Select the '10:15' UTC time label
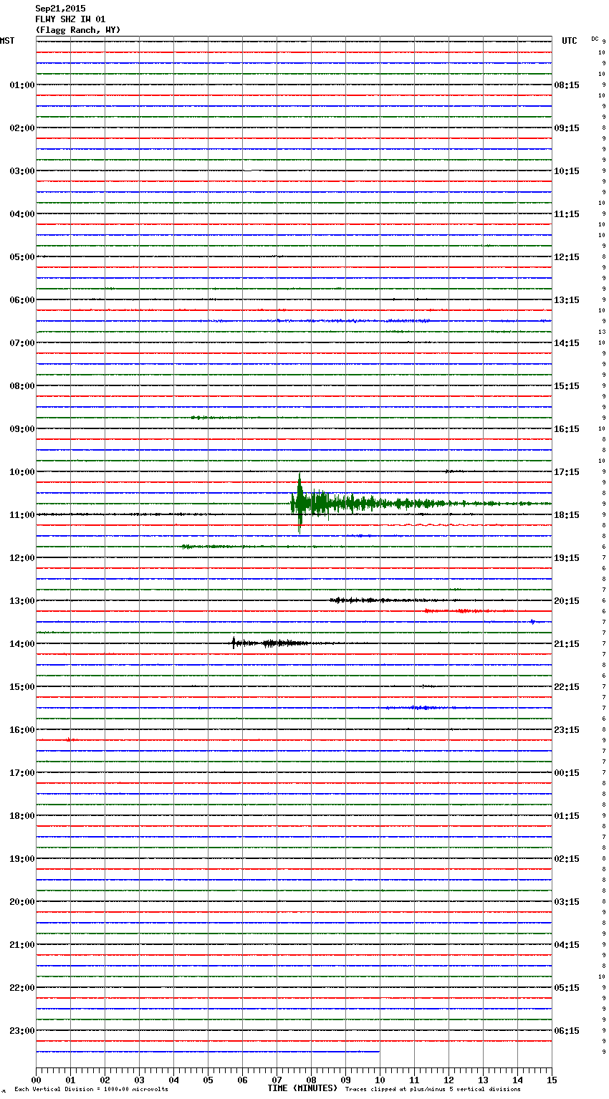This screenshot has width=609, height=1099. click(567, 171)
